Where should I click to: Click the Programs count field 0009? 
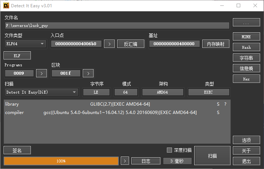click(x=19, y=73)
